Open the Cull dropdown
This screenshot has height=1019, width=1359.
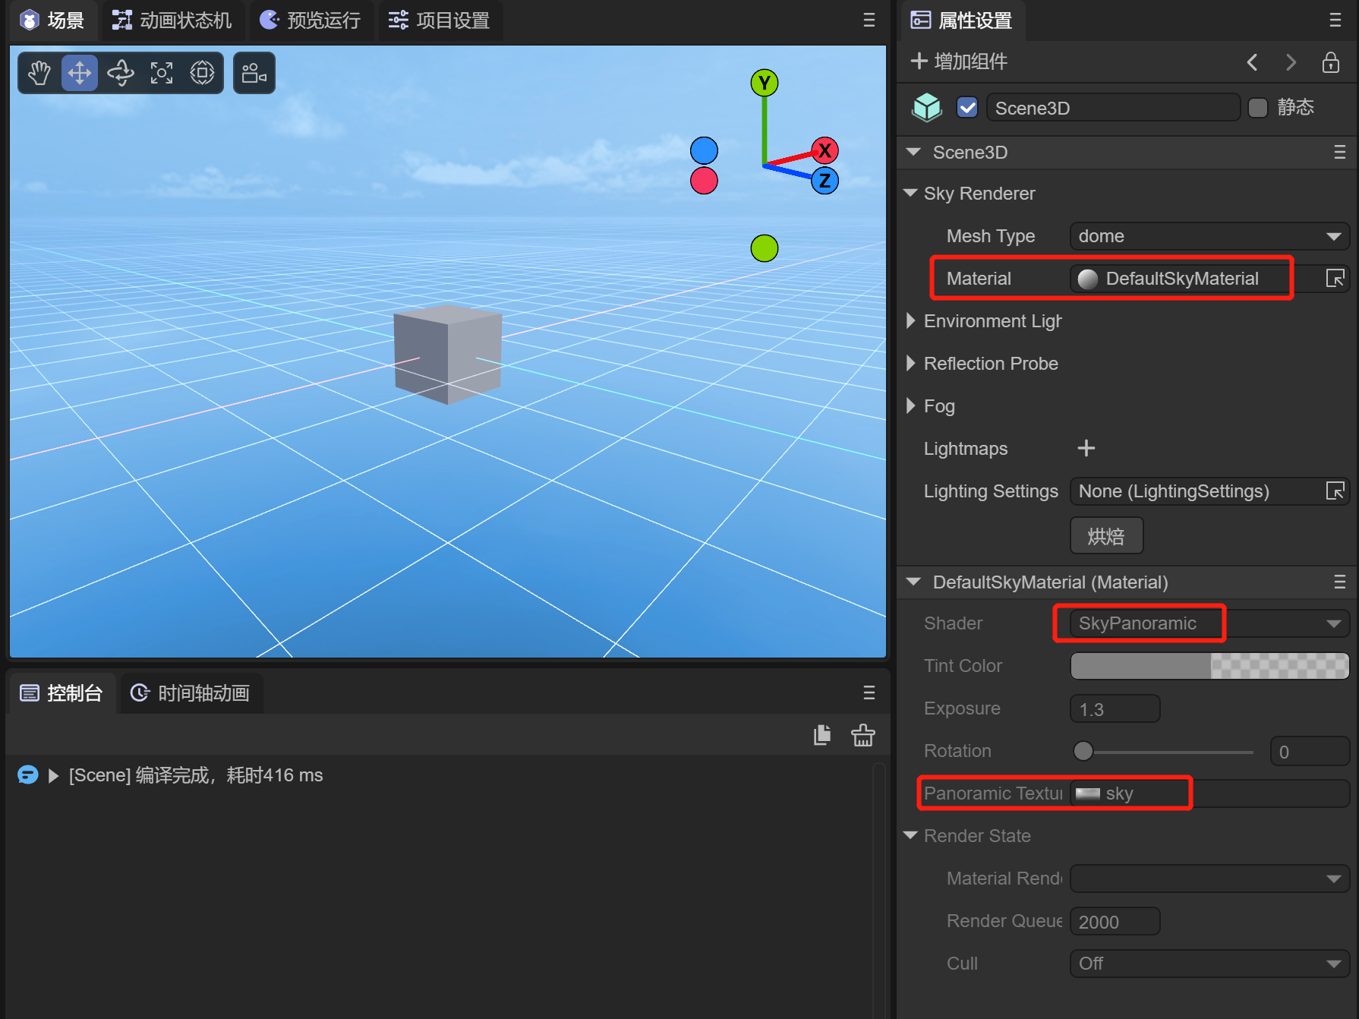1209,964
